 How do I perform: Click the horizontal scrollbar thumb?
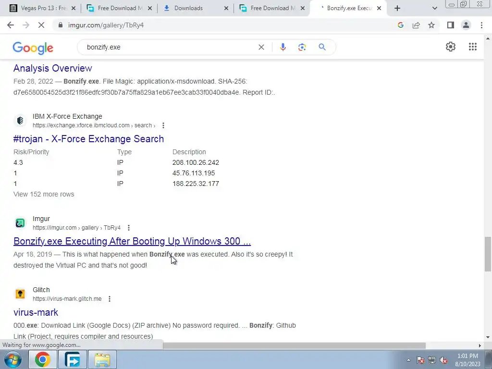tap(294, 345)
